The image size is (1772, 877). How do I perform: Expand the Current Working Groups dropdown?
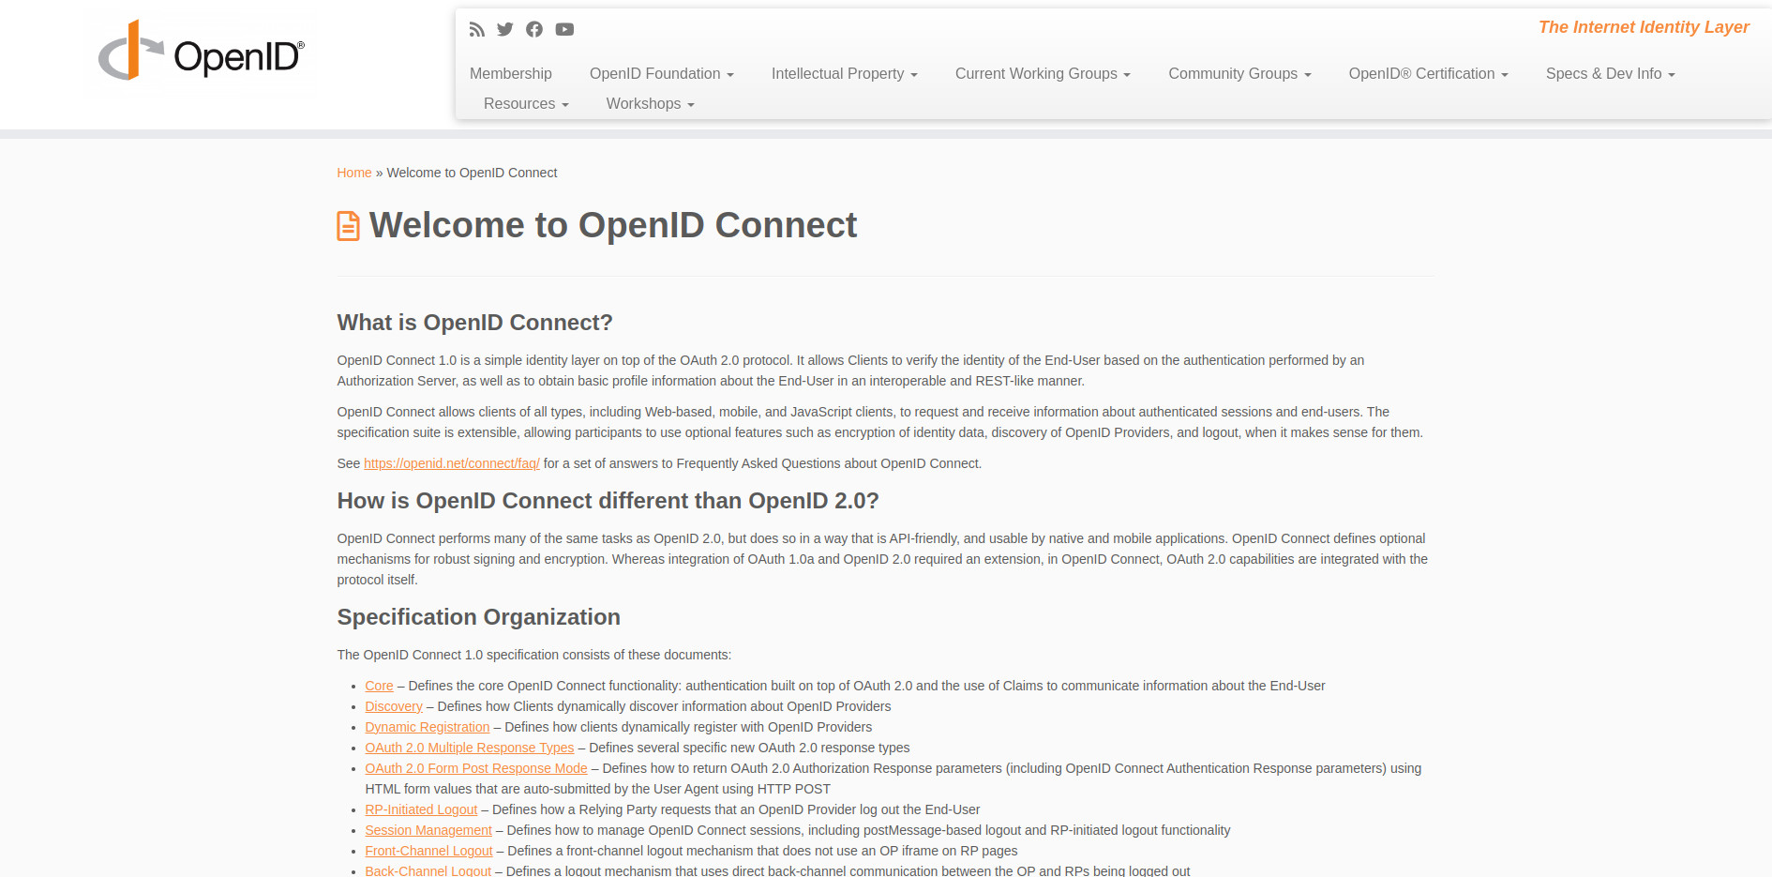(x=1043, y=73)
